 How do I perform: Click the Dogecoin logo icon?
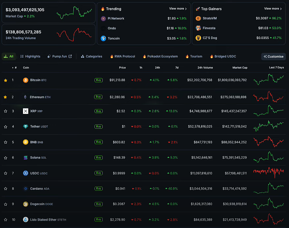[x=26, y=204]
